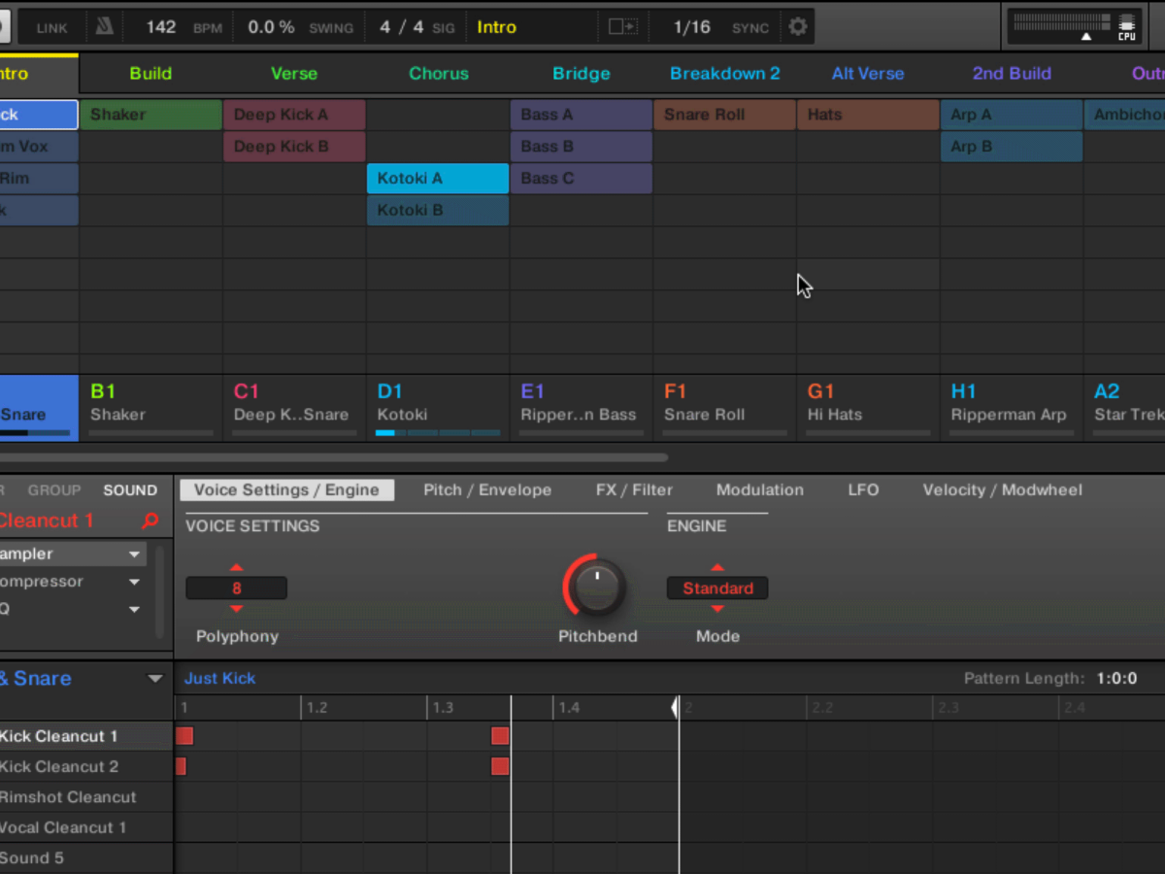Switch to the Modulation tab
The image size is (1165, 874).
(x=759, y=490)
